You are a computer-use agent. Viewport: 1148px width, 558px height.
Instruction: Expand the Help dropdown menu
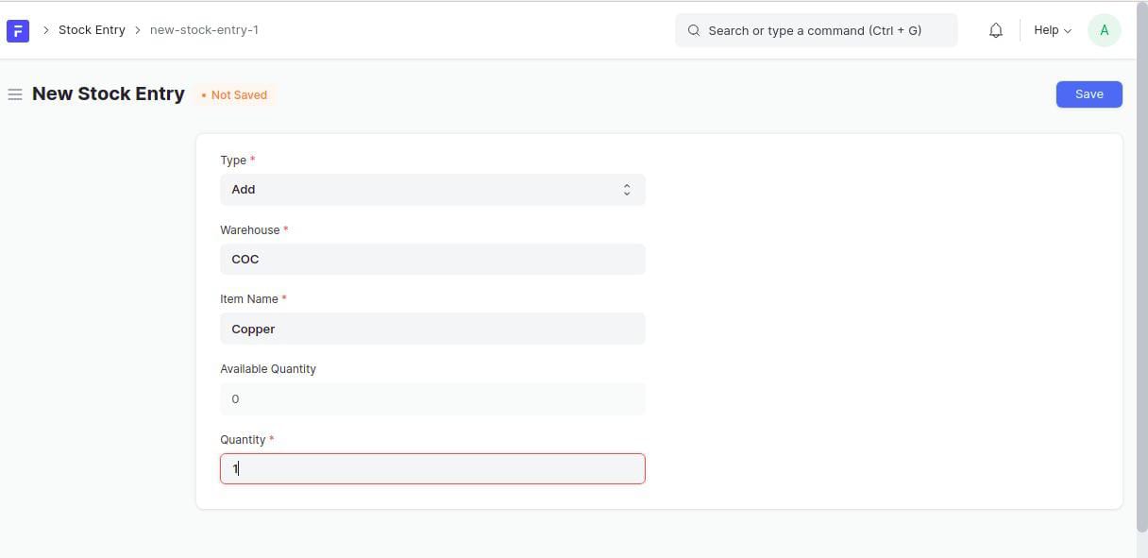(1053, 30)
